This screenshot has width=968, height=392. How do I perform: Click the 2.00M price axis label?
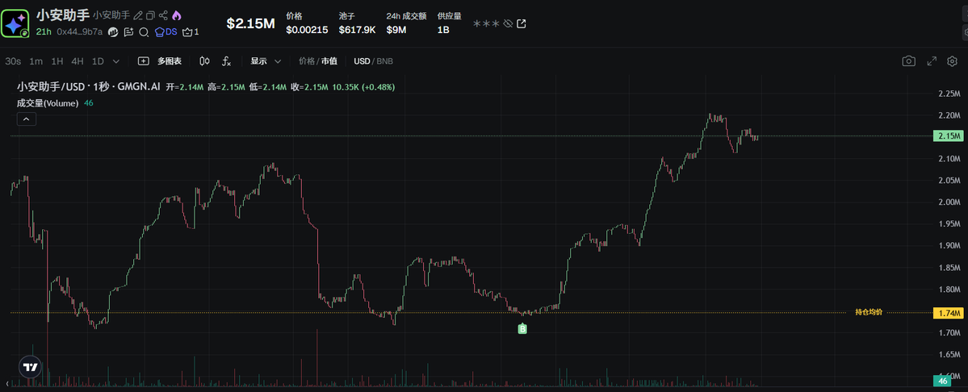click(x=949, y=202)
